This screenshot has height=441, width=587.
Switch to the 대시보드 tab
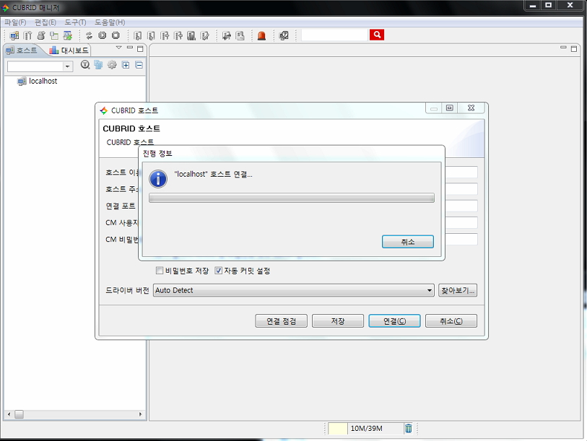(x=69, y=51)
